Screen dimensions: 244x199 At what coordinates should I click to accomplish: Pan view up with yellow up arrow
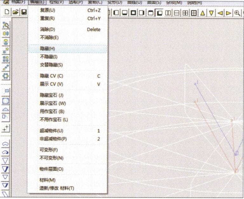coord(203,13)
